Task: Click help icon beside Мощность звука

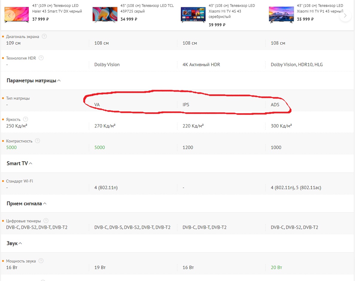Action: coord(41,261)
